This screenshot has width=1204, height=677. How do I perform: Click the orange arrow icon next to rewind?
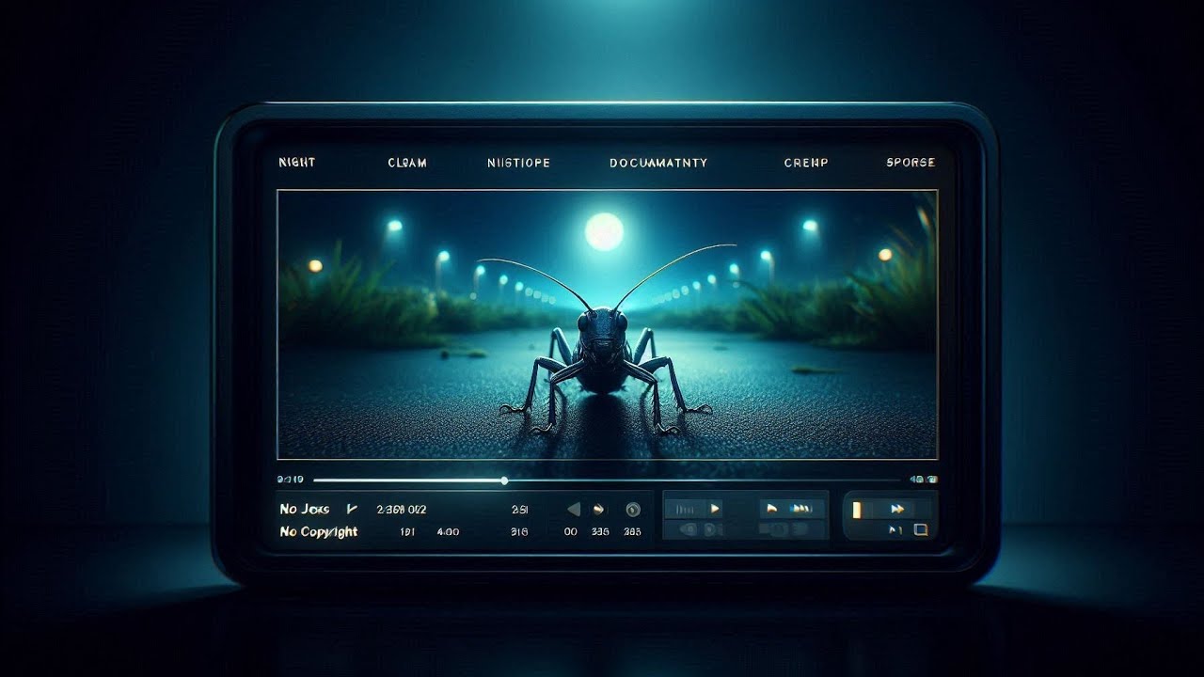point(599,510)
